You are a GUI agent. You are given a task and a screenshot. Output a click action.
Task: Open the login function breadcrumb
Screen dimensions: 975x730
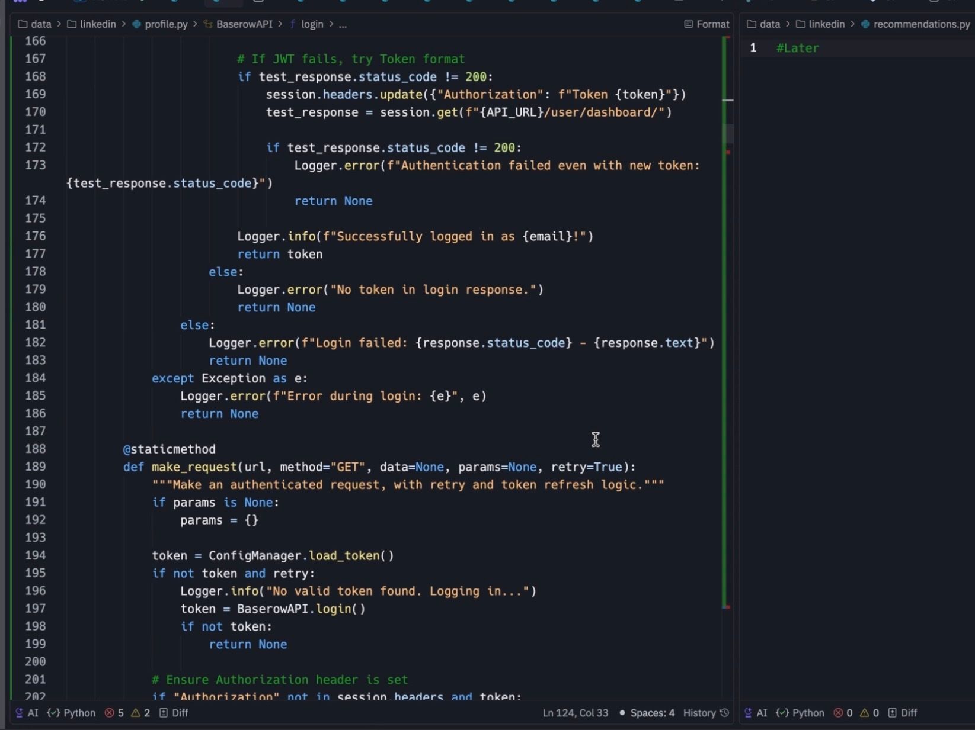[306, 24]
